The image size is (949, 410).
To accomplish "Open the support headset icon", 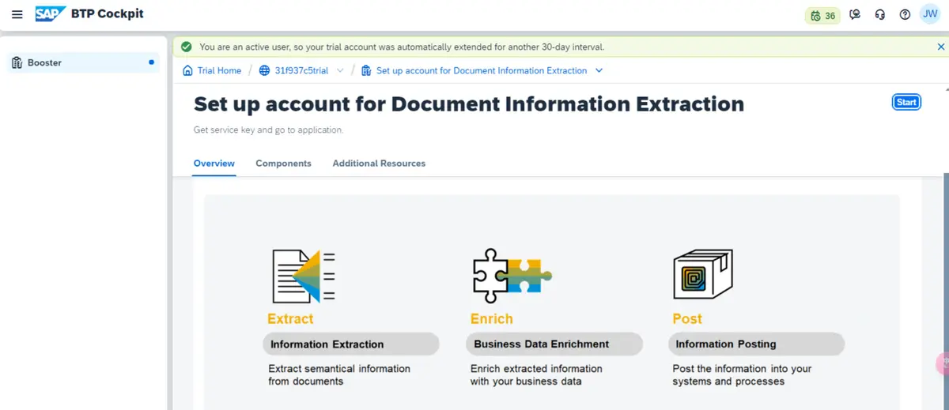I will tap(880, 15).
